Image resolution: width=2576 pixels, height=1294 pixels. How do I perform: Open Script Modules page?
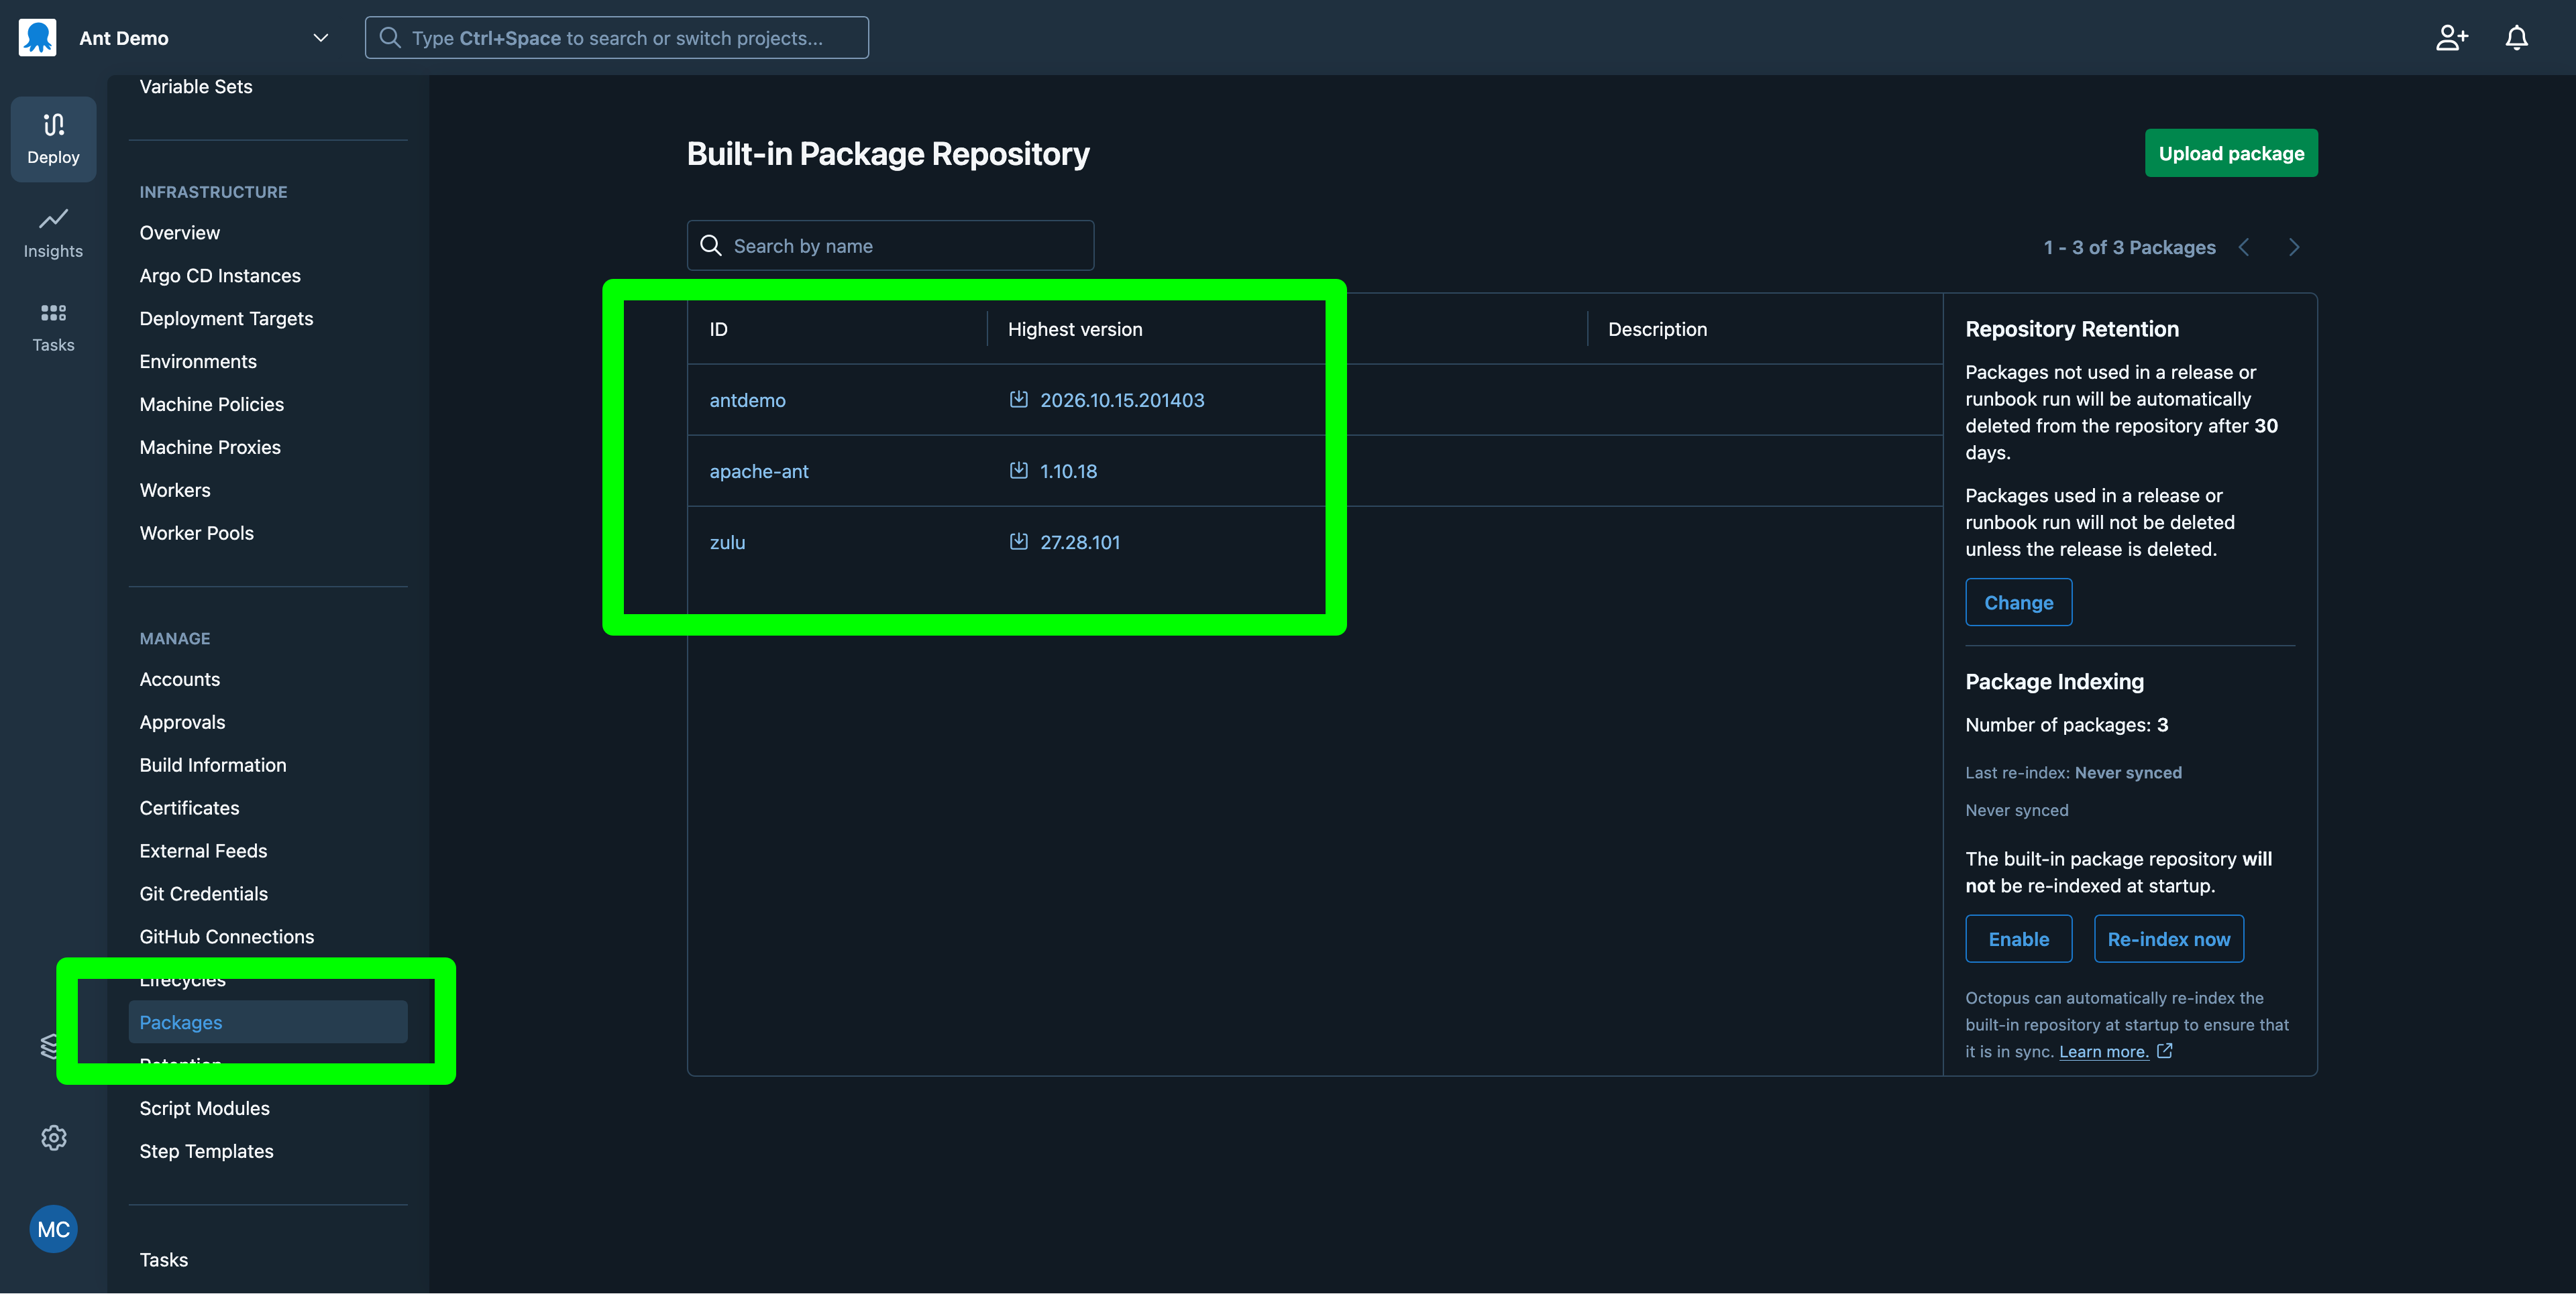204,1108
